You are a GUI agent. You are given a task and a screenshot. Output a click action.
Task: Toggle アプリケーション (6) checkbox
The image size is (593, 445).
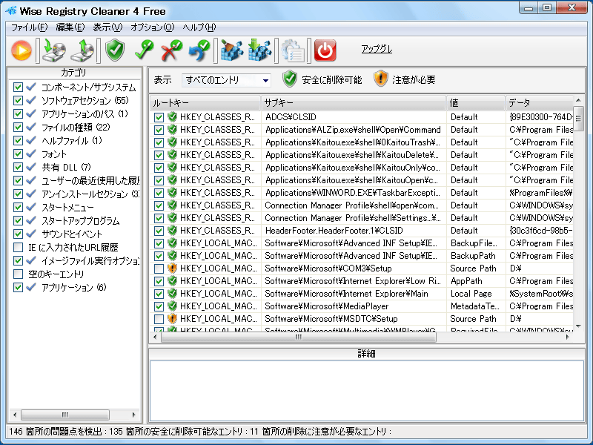[x=18, y=287]
